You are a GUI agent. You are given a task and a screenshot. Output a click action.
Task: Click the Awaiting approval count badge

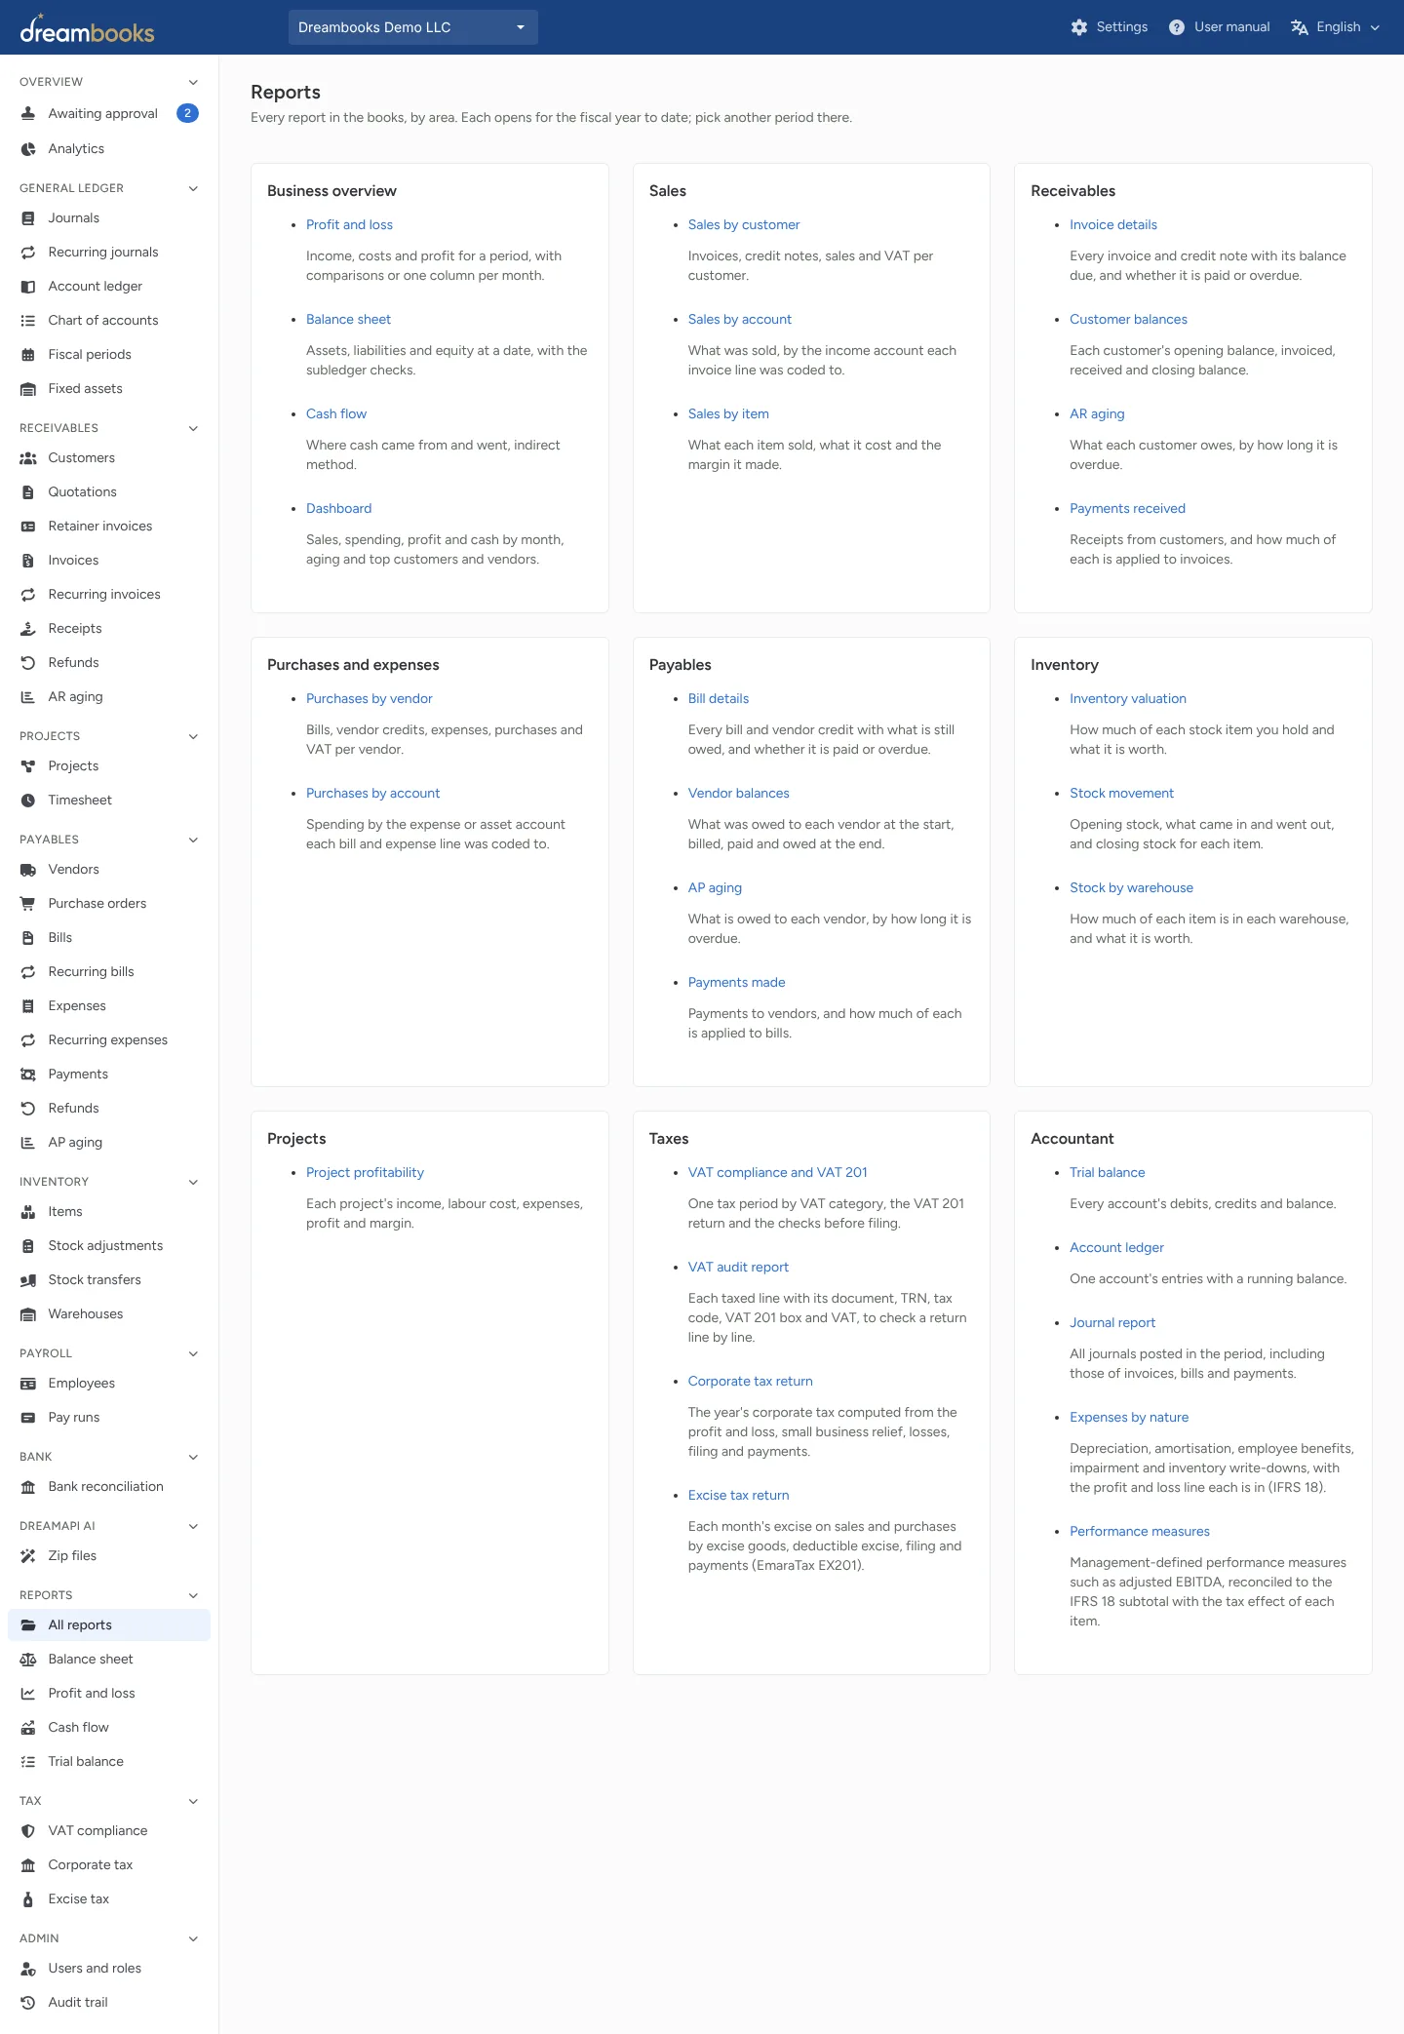tap(187, 113)
